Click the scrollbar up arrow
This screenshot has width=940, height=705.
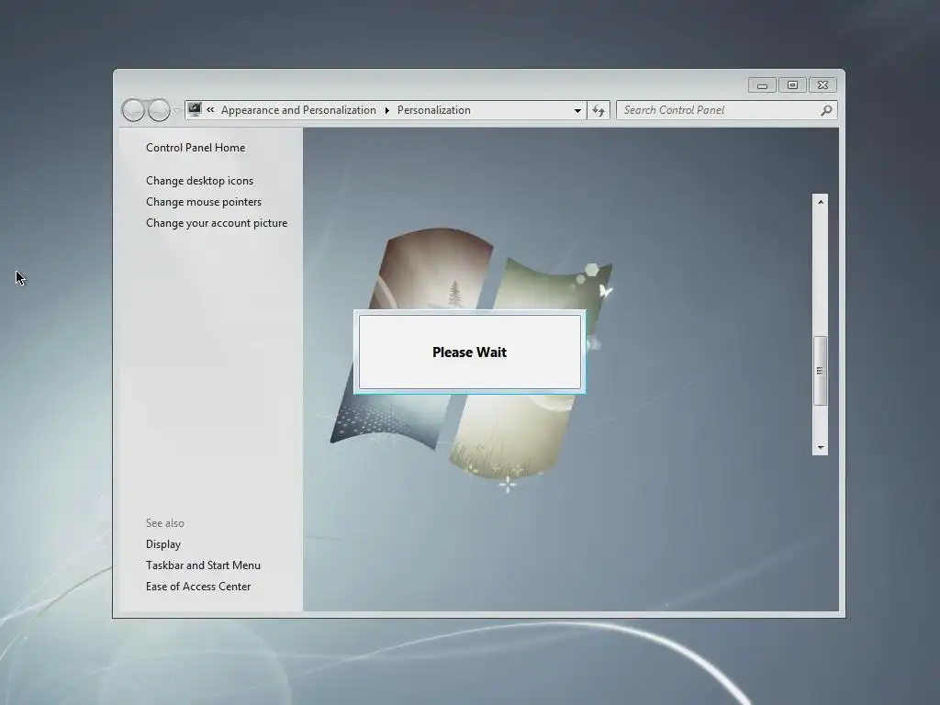pyautogui.click(x=820, y=201)
